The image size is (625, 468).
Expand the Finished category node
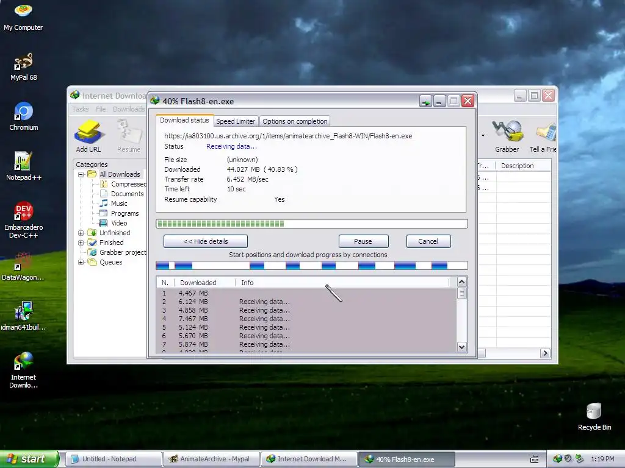click(81, 243)
